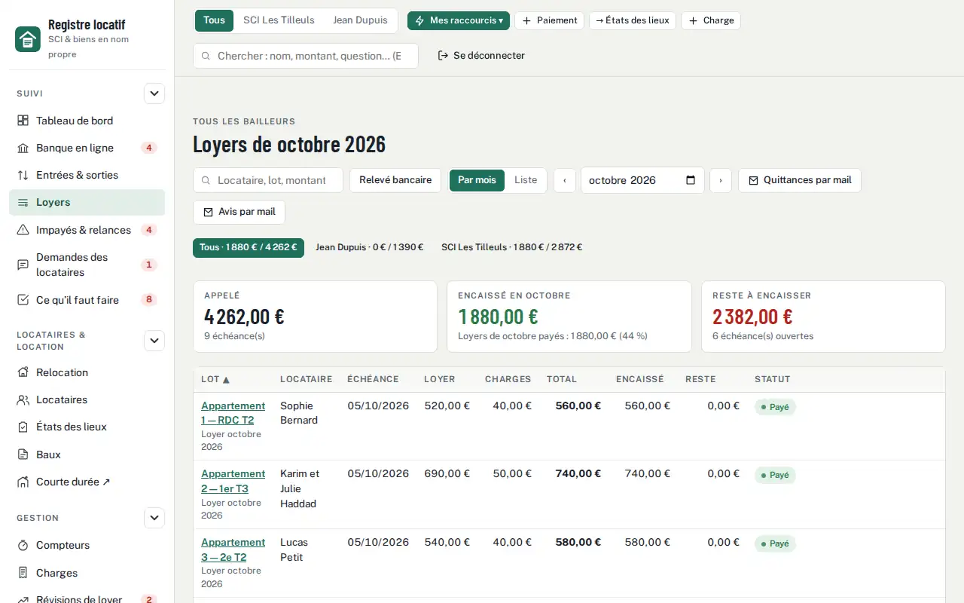Open the Appartement 3 — 2e T2 link

233,549
